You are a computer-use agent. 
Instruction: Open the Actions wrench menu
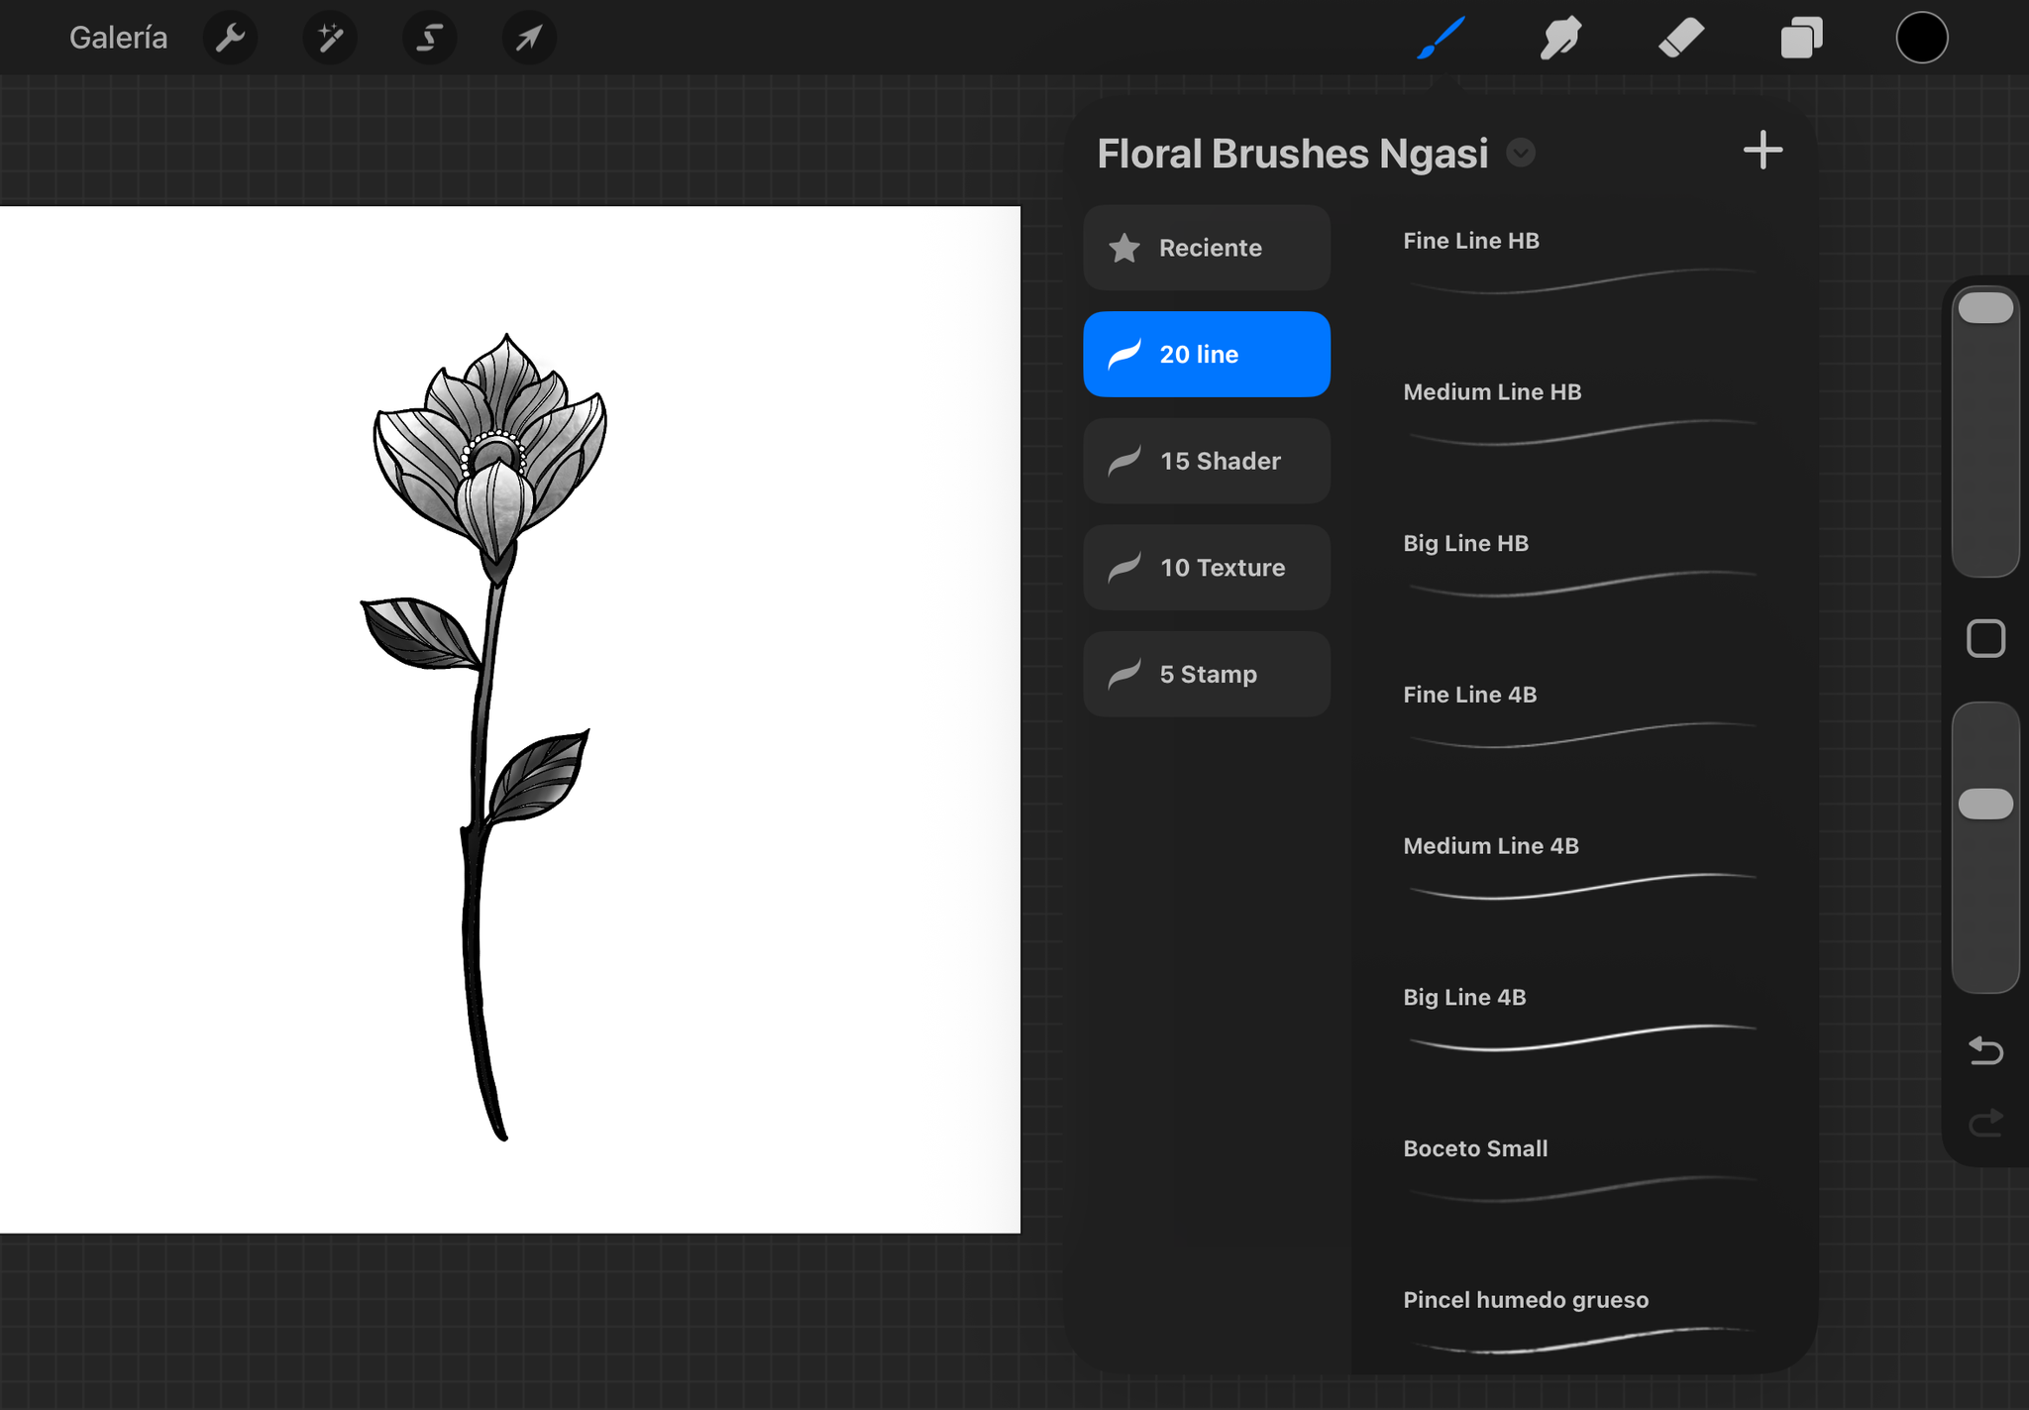[x=230, y=38]
